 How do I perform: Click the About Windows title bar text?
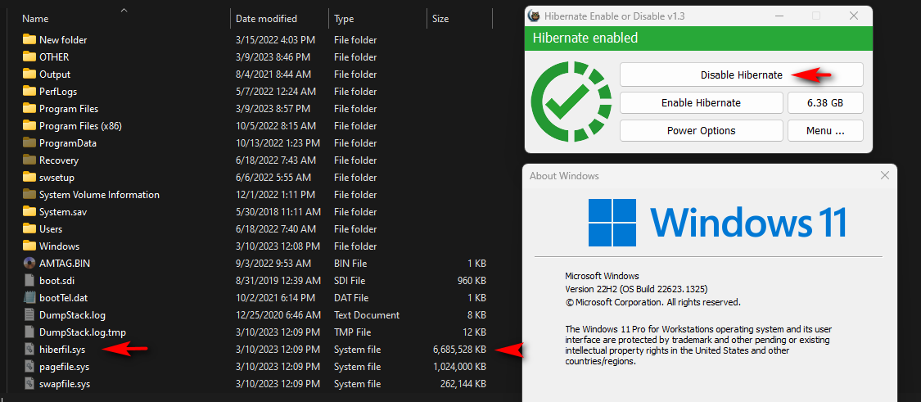[564, 176]
